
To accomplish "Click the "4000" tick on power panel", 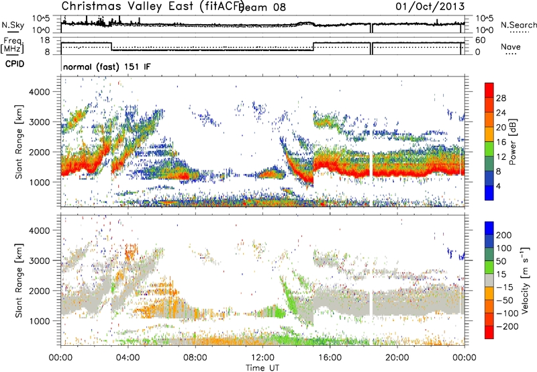I will pos(40,92).
